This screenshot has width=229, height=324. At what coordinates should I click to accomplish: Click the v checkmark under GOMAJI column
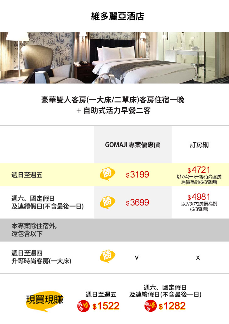pyautogui.click(x=136, y=258)
